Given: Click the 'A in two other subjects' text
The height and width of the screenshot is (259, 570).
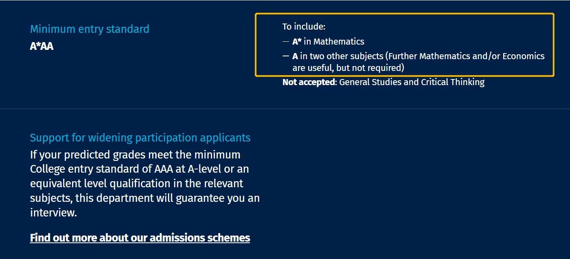Looking at the screenshot, I should pos(338,56).
